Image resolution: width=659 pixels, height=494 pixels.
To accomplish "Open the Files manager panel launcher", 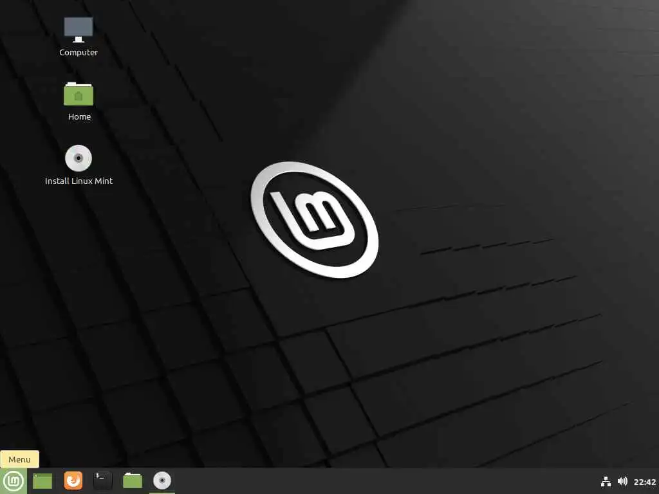I will point(133,480).
